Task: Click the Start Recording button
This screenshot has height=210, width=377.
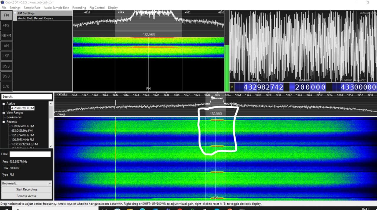Action: coord(27,189)
